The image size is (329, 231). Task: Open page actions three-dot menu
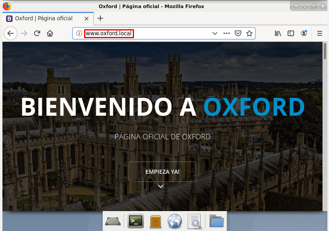[227, 33]
